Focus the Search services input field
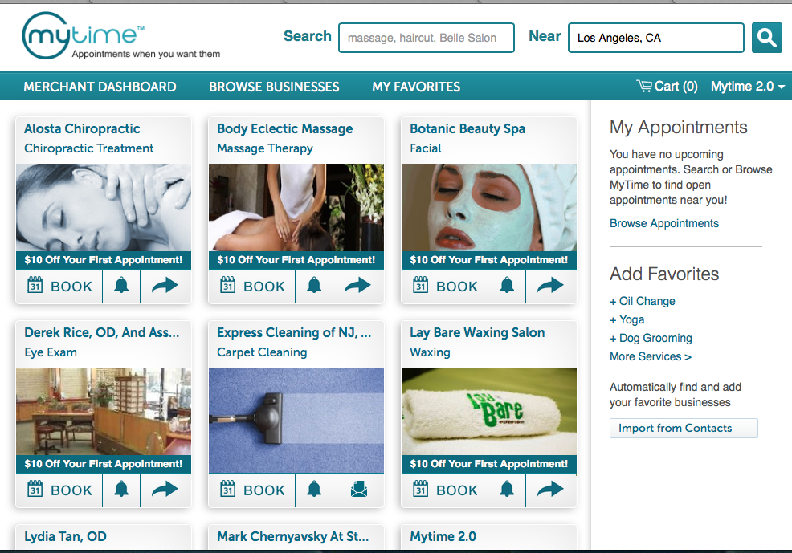 coord(427,38)
